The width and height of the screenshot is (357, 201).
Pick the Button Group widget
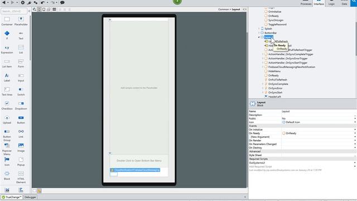[7, 135]
